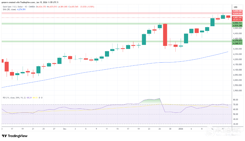
Task: Select the 4,550.721 green price label
Action: [x=238, y=23]
